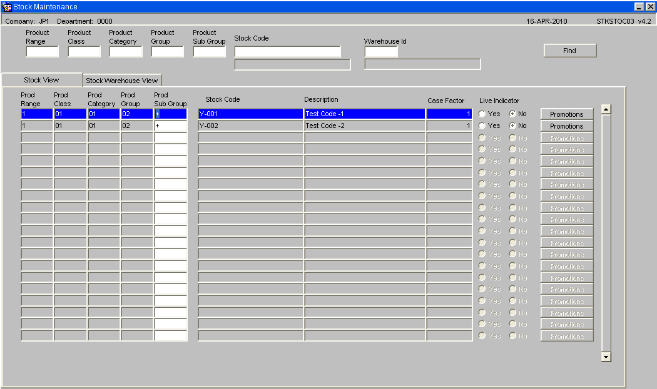Minimize the Stock Maintenance window

(x=639, y=7)
